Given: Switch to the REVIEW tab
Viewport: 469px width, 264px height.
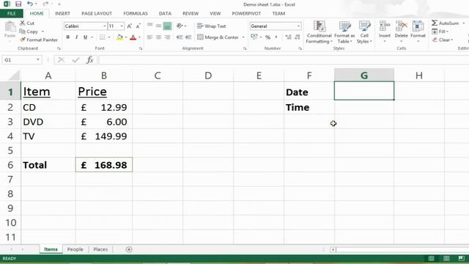Looking at the screenshot, I should click(x=191, y=13).
